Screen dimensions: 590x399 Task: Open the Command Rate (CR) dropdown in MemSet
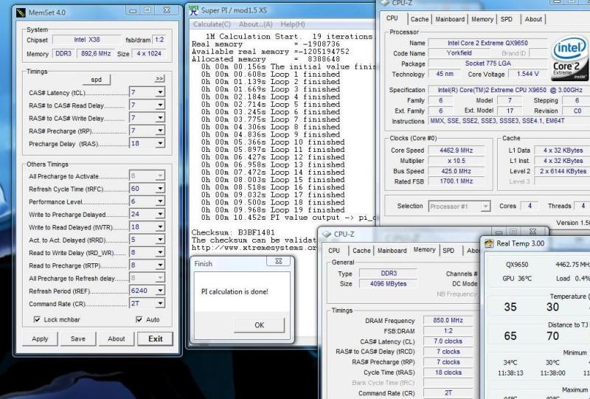(x=160, y=303)
